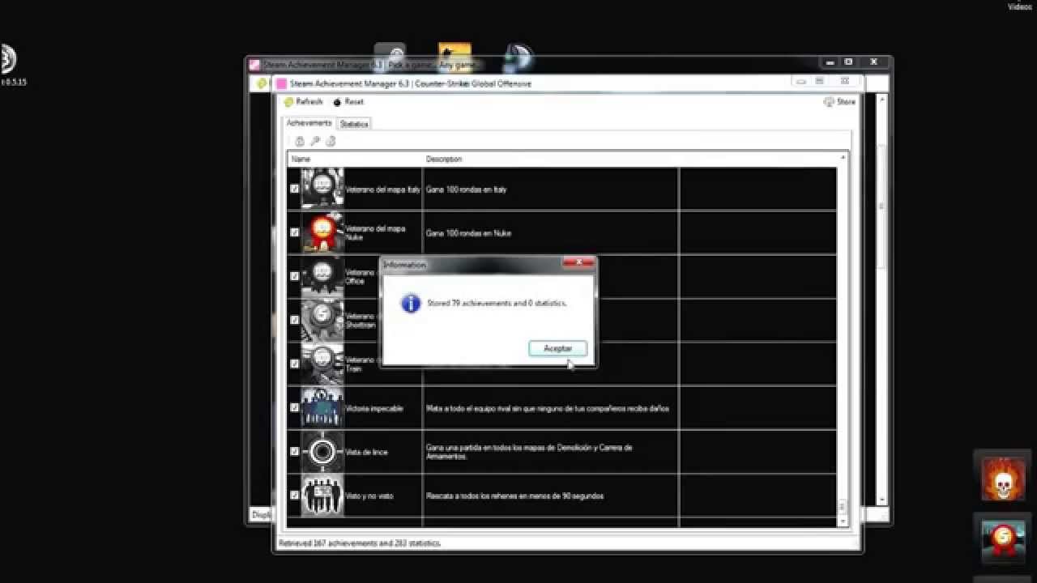Click the Refresh button in the toolbar

[x=303, y=102]
